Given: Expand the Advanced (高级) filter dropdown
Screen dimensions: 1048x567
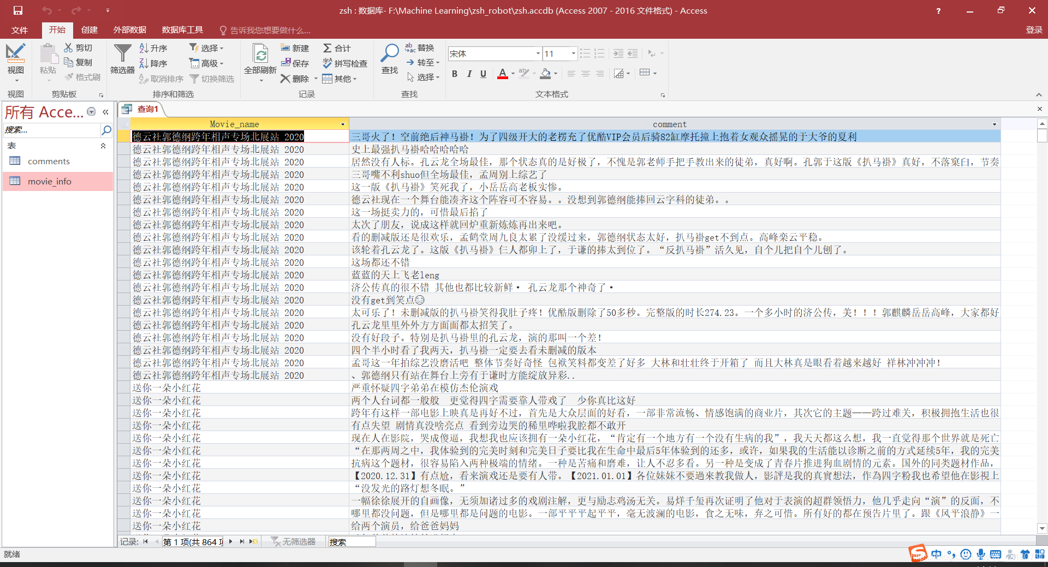Looking at the screenshot, I should [x=206, y=63].
